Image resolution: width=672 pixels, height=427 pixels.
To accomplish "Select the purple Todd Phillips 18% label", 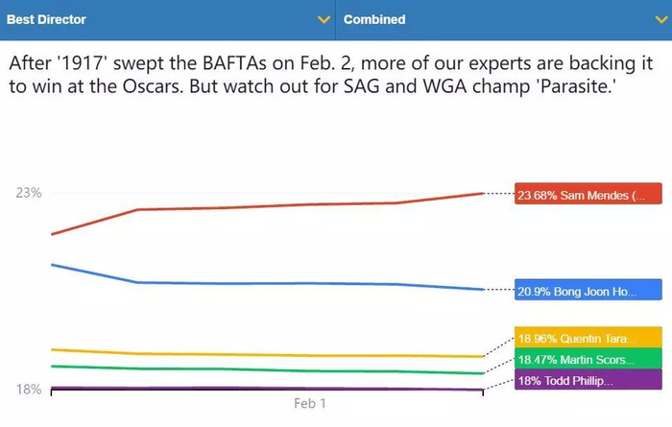I will [588, 379].
